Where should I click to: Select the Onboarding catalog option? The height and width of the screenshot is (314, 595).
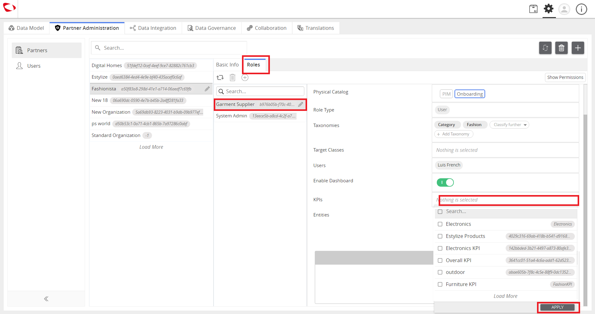470,94
